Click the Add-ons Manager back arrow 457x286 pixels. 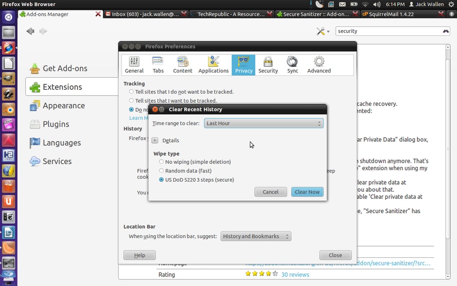(30, 31)
